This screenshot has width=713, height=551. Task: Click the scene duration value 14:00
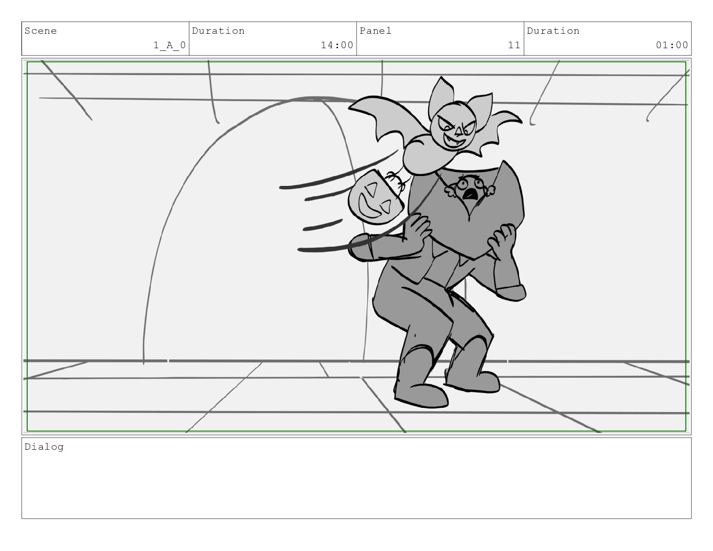click(337, 45)
